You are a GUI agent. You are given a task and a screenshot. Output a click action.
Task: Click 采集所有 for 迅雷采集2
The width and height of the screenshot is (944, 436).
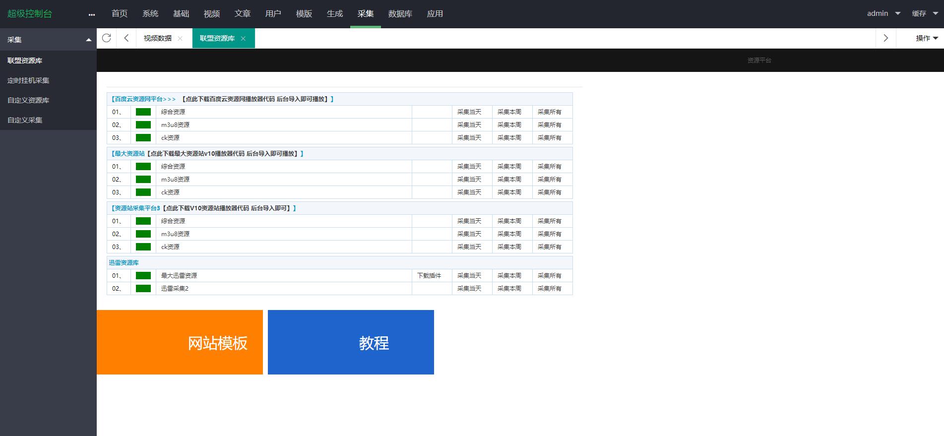(549, 289)
